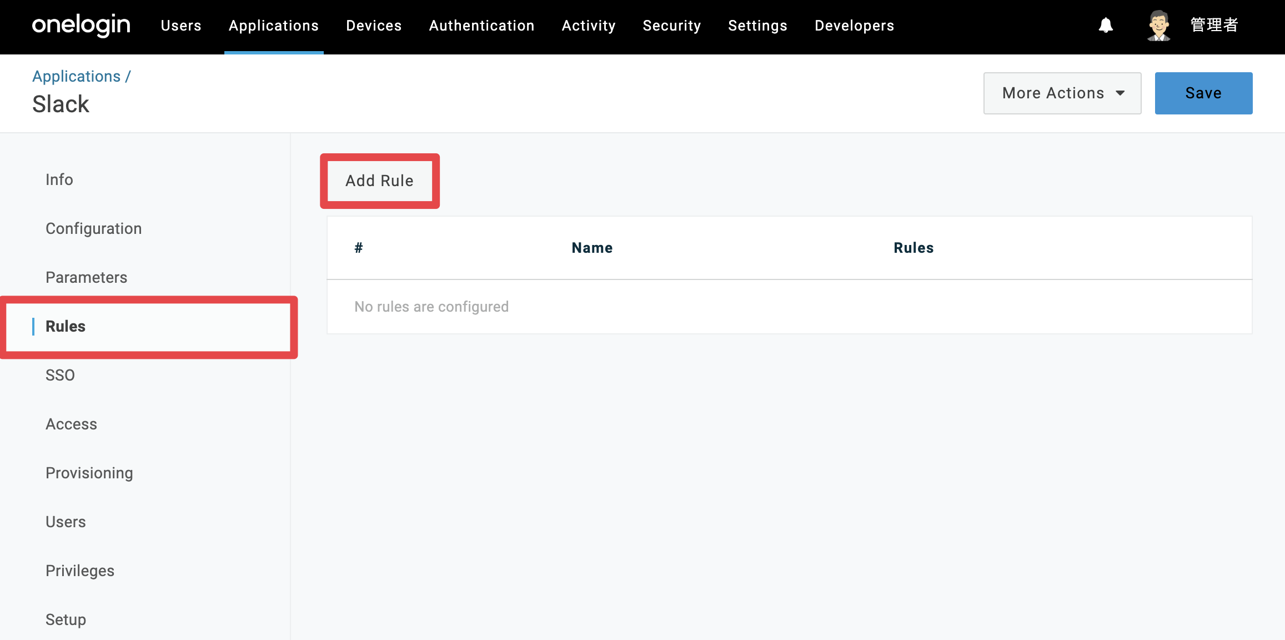Open the Users top menu
This screenshot has height=640, width=1285.
[x=181, y=26]
